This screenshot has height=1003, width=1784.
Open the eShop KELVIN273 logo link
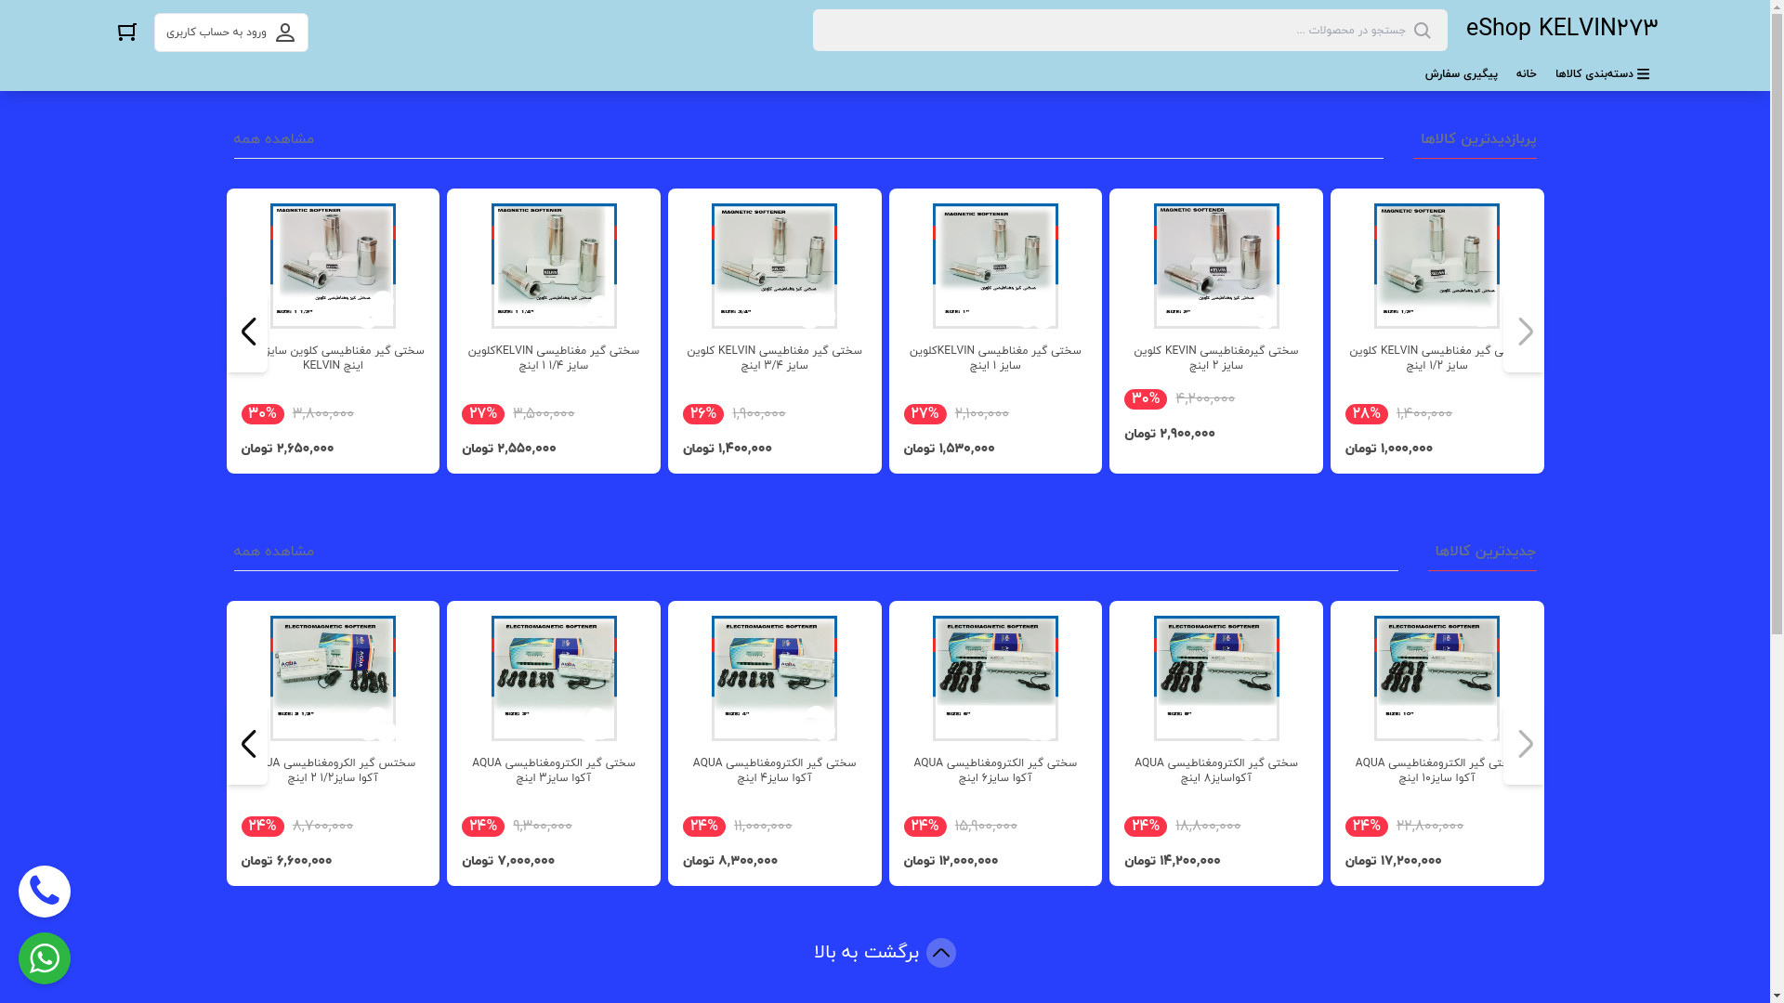tap(1562, 29)
